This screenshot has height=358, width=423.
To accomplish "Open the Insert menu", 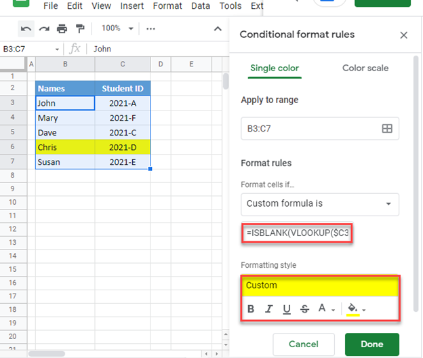I will pos(132,5).
